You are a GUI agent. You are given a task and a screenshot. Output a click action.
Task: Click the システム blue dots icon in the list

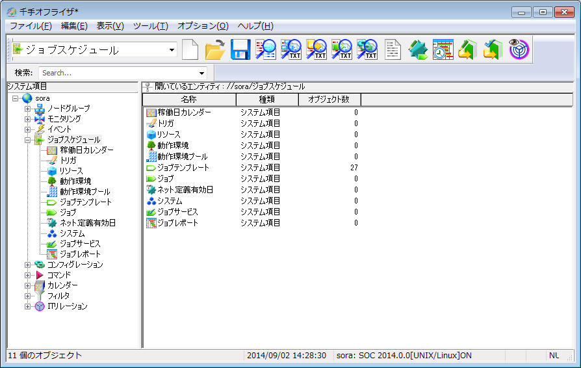pos(151,201)
